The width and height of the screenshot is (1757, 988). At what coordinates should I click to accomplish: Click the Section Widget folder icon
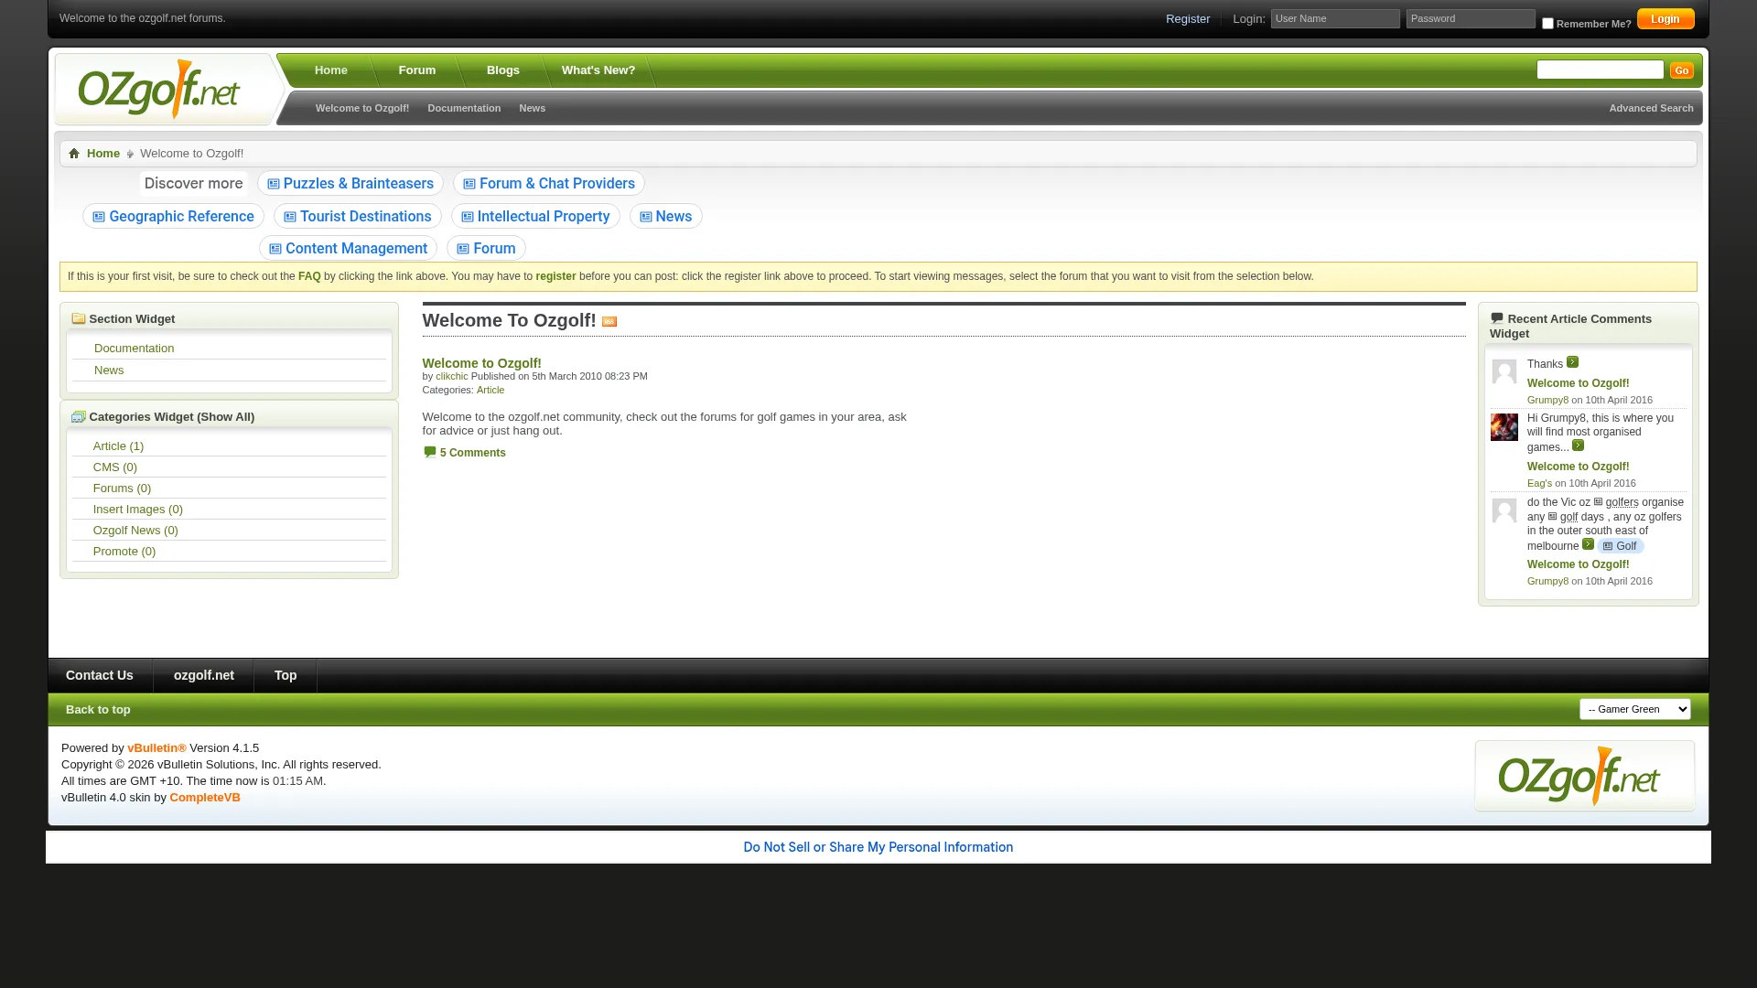(79, 319)
